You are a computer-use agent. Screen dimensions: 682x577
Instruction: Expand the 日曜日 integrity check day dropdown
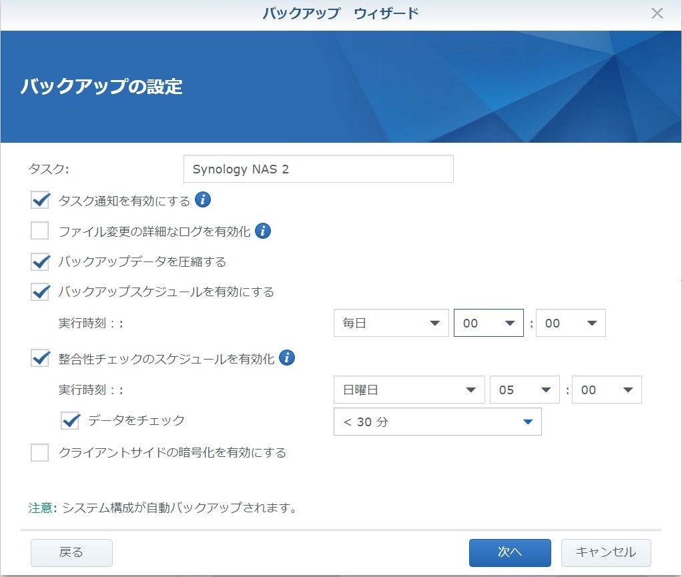[x=409, y=390]
